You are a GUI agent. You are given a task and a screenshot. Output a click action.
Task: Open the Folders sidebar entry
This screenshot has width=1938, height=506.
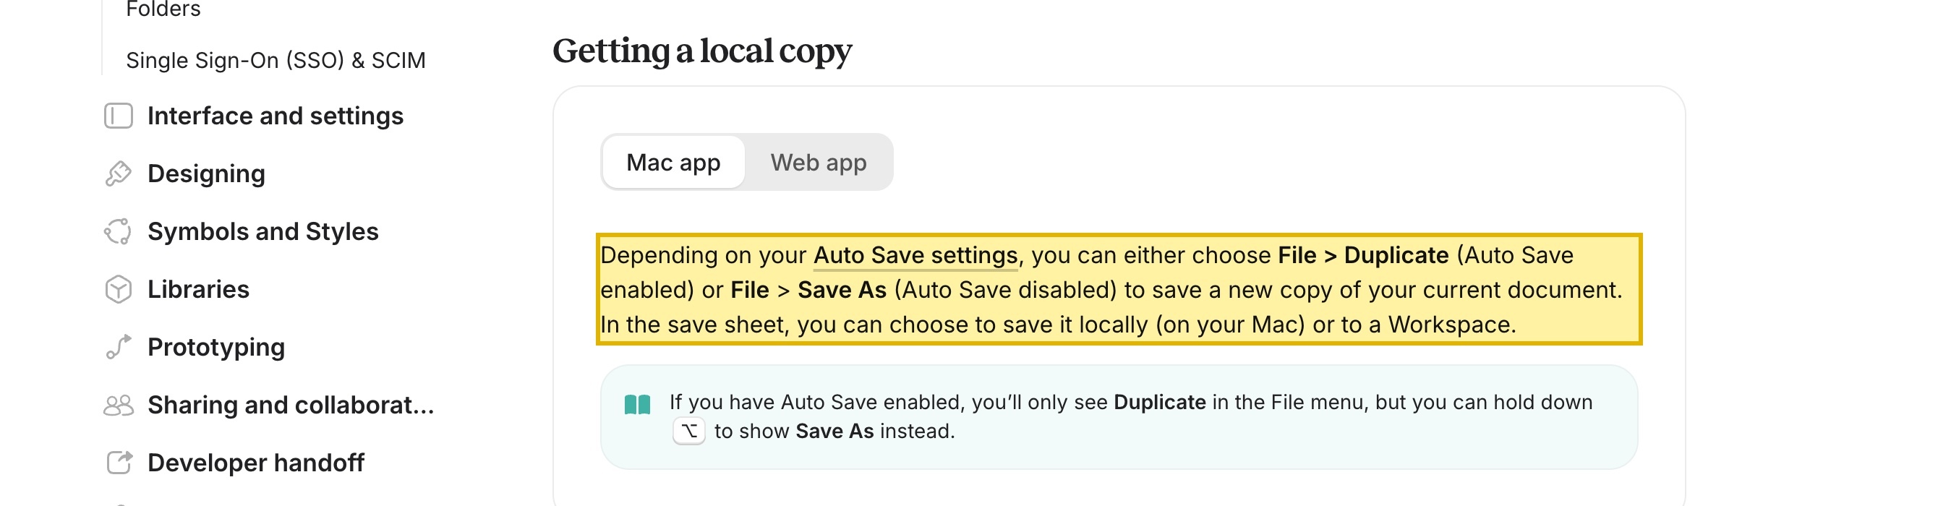coord(163,9)
